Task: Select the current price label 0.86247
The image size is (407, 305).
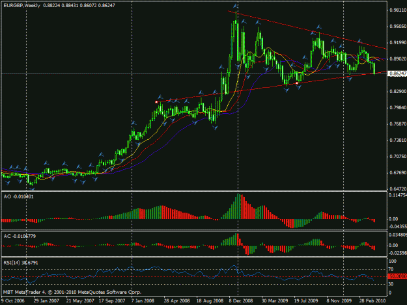Action: point(397,74)
